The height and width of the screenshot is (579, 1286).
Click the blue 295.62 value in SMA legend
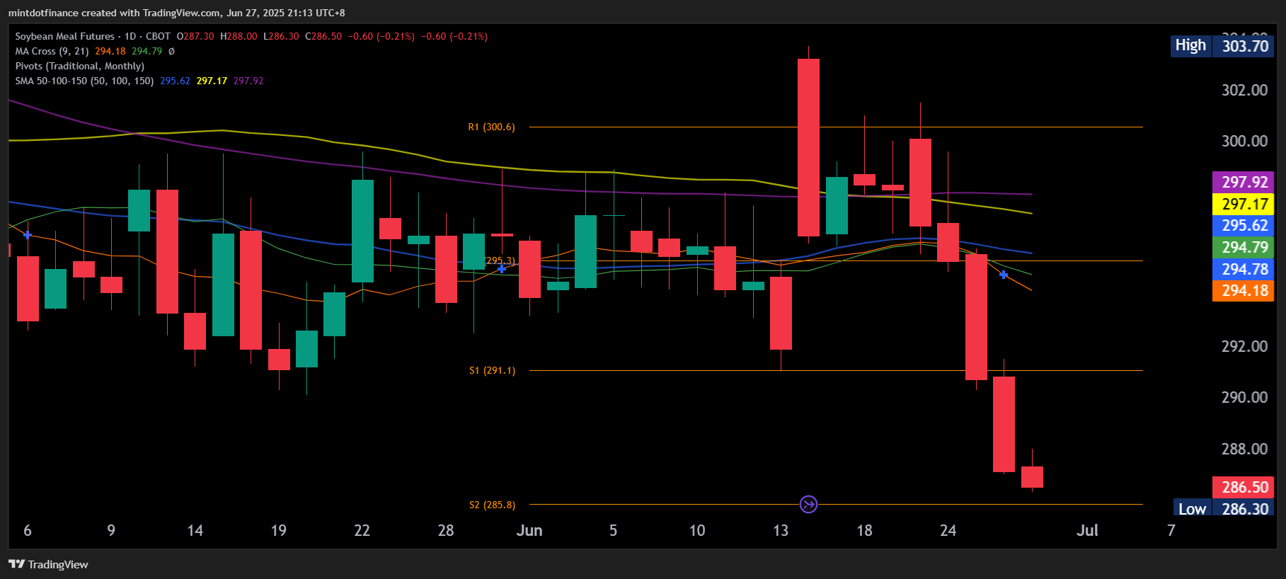pos(175,81)
